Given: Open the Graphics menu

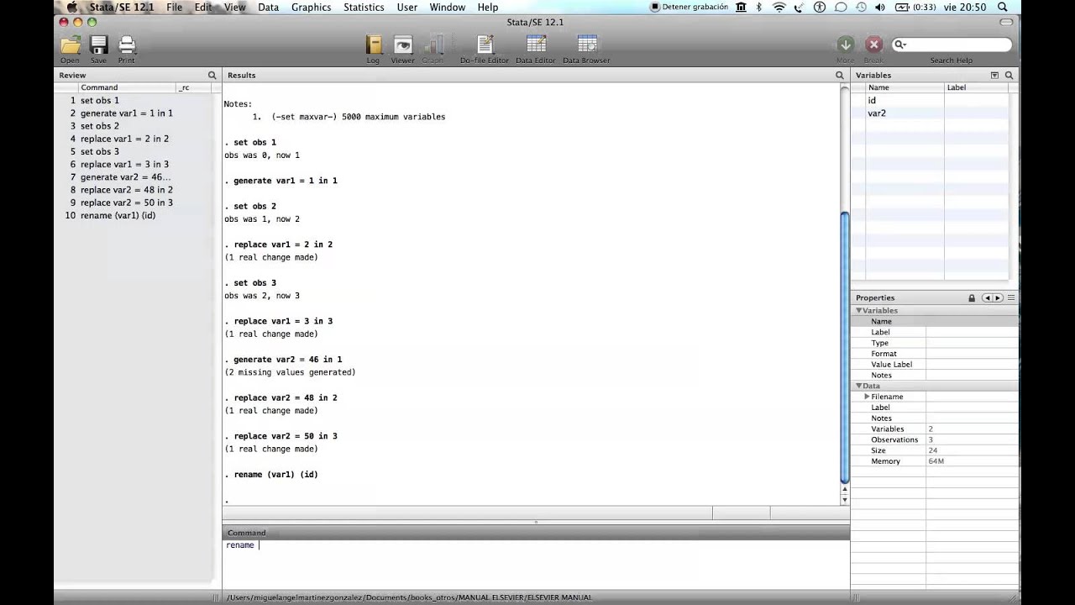Looking at the screenshot, I should pyautogui.click(x=312, y=7).
